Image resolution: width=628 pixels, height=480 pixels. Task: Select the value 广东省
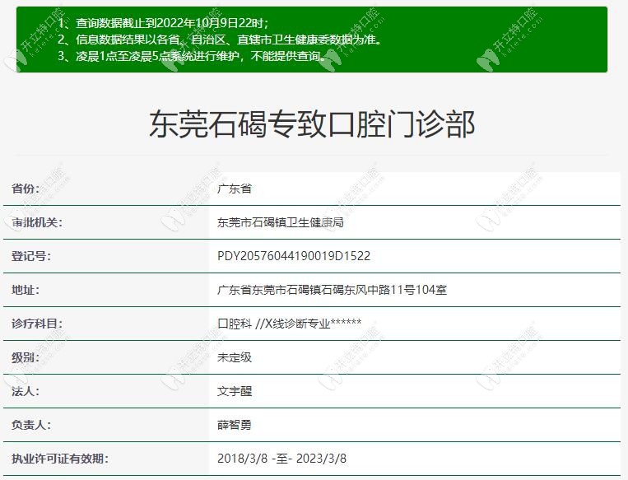[235, 189]
